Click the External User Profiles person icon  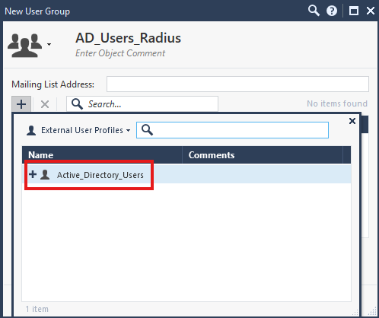[31, 130]
